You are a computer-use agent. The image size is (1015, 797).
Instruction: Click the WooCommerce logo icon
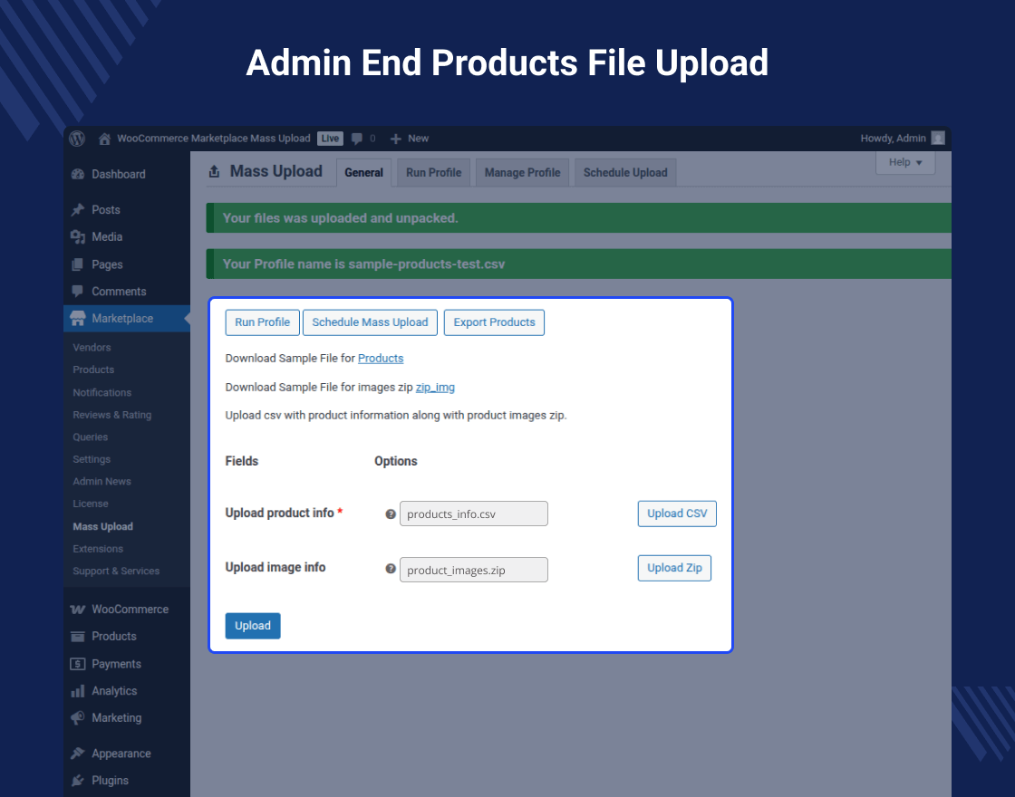tap(78, 610)
